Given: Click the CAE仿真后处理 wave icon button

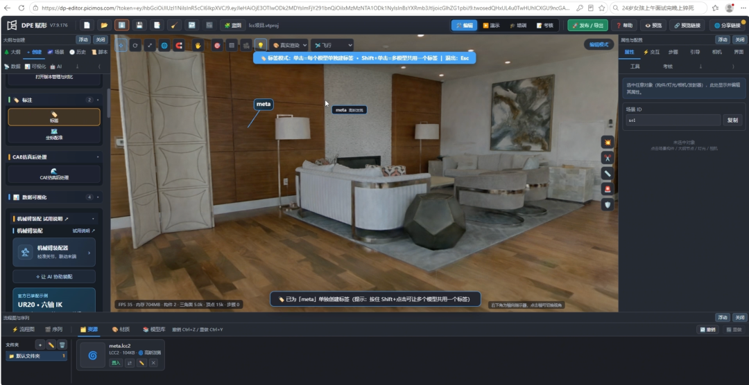Looking at the screenshot, I should pos(54,174).
